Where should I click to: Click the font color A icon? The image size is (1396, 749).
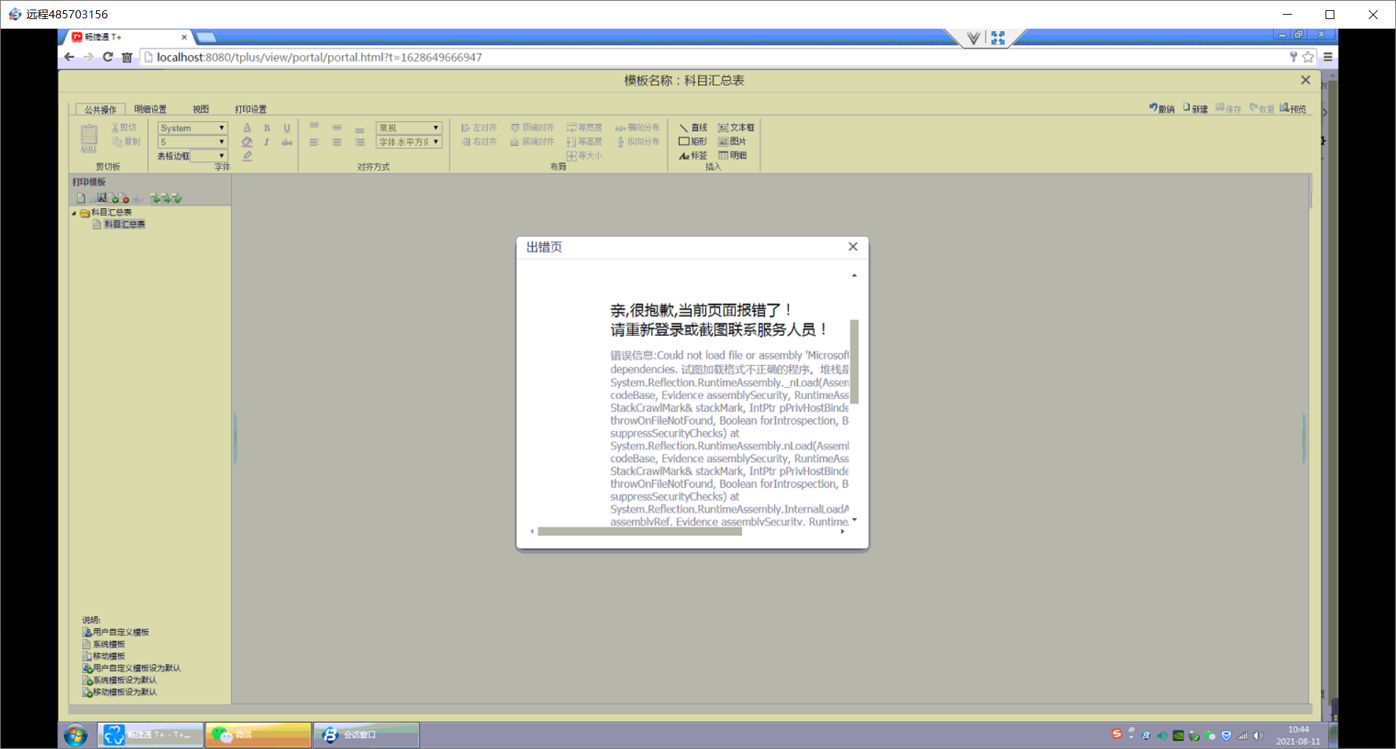pyautogui.click(x=247, y=128)
